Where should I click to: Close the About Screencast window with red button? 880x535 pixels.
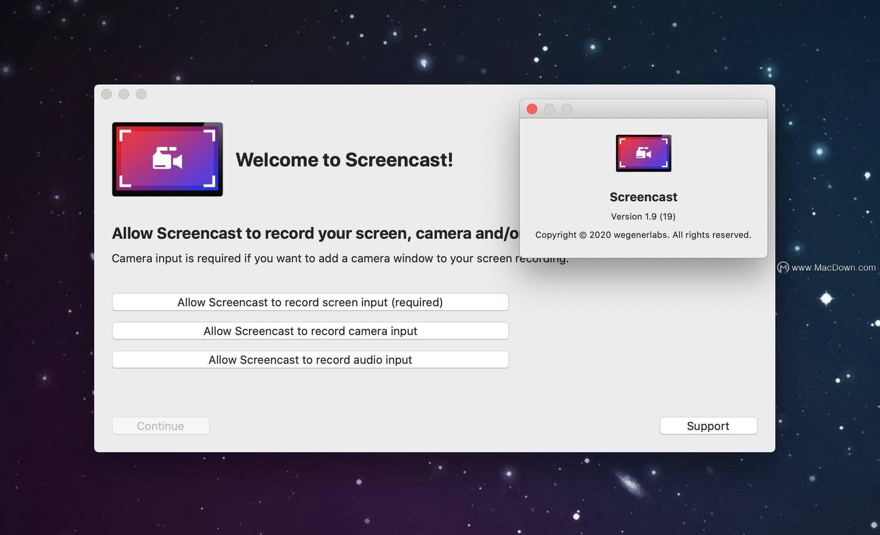[532, 109]
